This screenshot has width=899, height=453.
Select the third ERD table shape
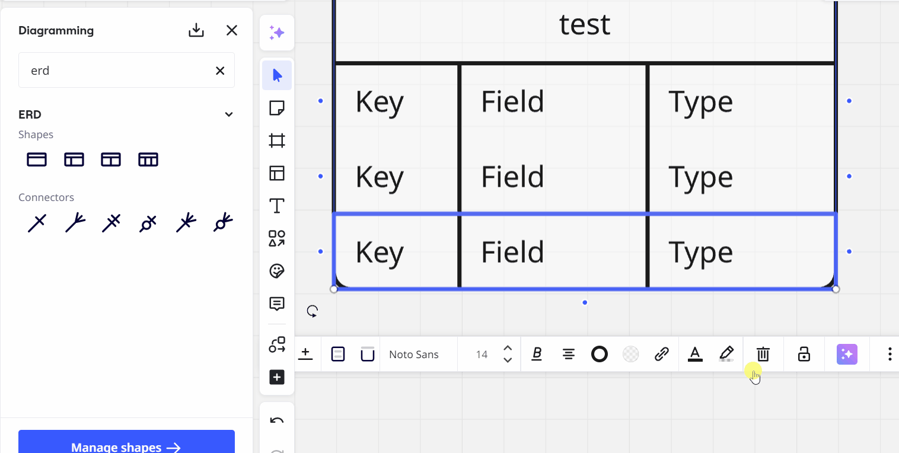[x=111, y=159]
